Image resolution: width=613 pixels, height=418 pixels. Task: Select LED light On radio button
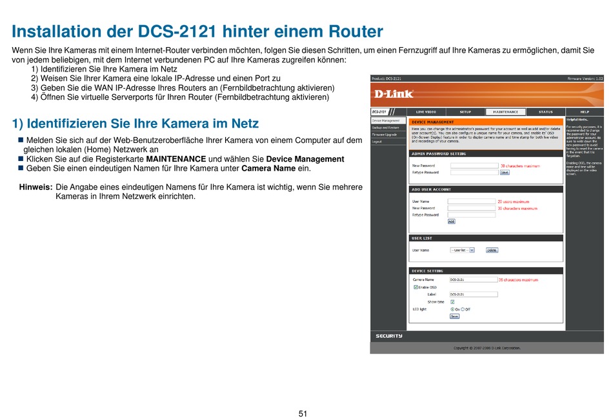click(452, 309)
